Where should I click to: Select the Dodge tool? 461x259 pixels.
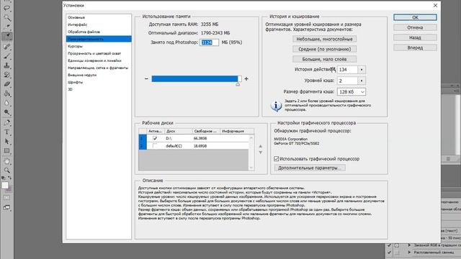tap(6, 112)
